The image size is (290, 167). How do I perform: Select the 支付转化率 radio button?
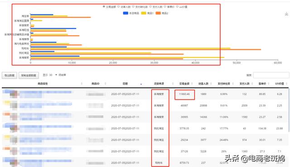click(x=133, y=6)
